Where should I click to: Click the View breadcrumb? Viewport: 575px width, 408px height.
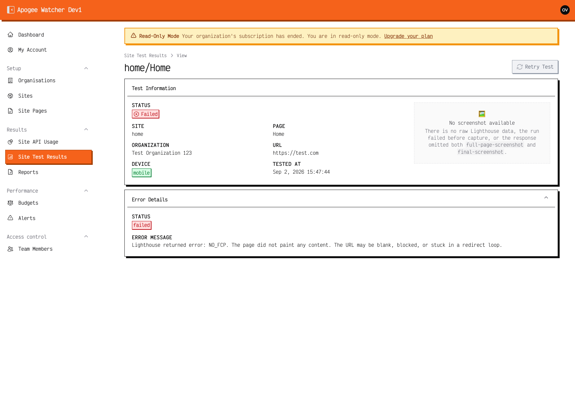pos(182,56)
